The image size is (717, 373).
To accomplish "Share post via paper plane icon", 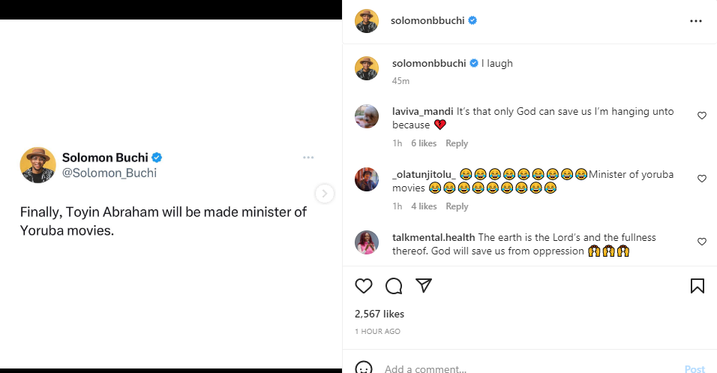I will [424, 286].
